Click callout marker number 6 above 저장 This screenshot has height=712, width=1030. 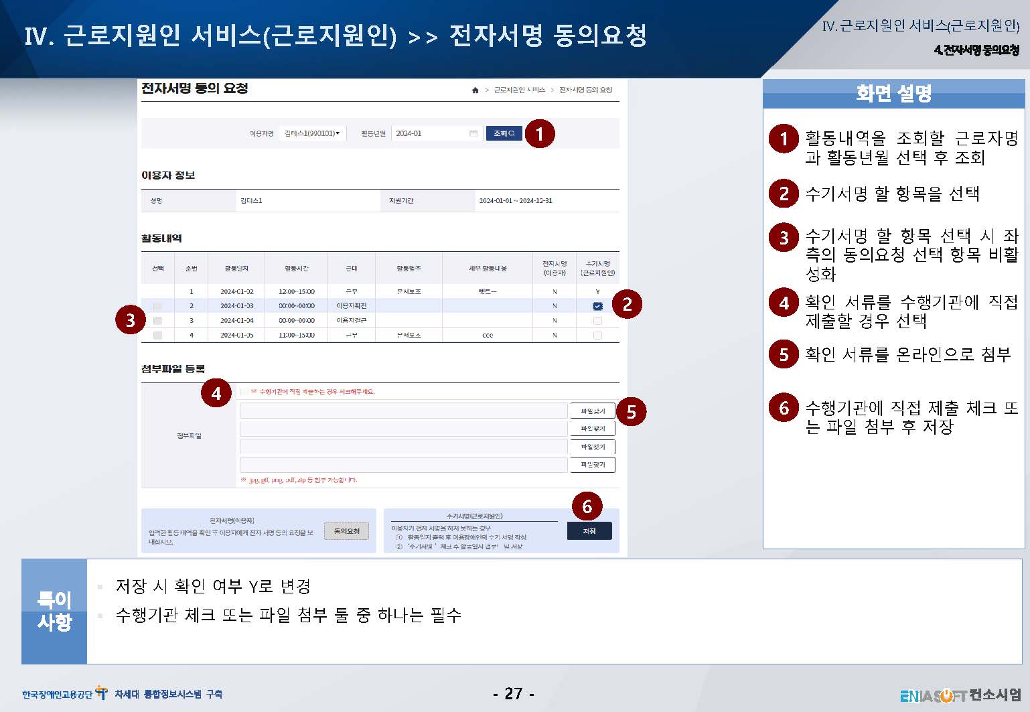[x=587, y=506]
